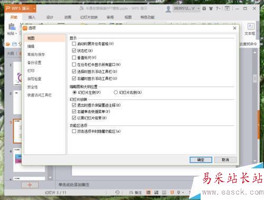Viewport: 264px width, 200px height.
Task: Toggle 退出时提示保留墨迹注释 checkbox
Action: (74, 105)
